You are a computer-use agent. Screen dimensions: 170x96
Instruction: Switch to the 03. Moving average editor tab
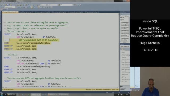pos(42,12)
